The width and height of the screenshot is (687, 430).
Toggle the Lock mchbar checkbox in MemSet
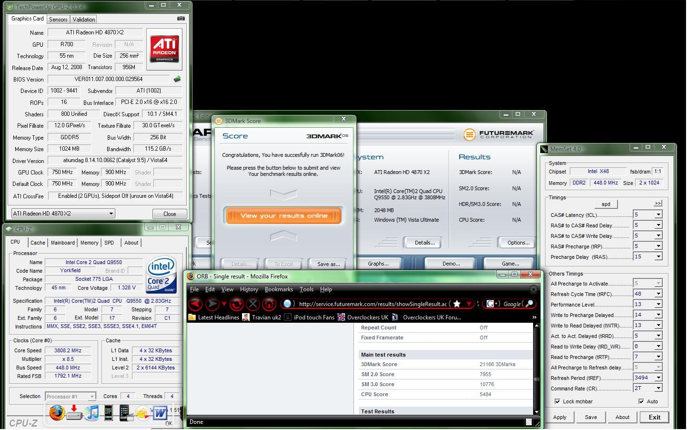point(557,401)
